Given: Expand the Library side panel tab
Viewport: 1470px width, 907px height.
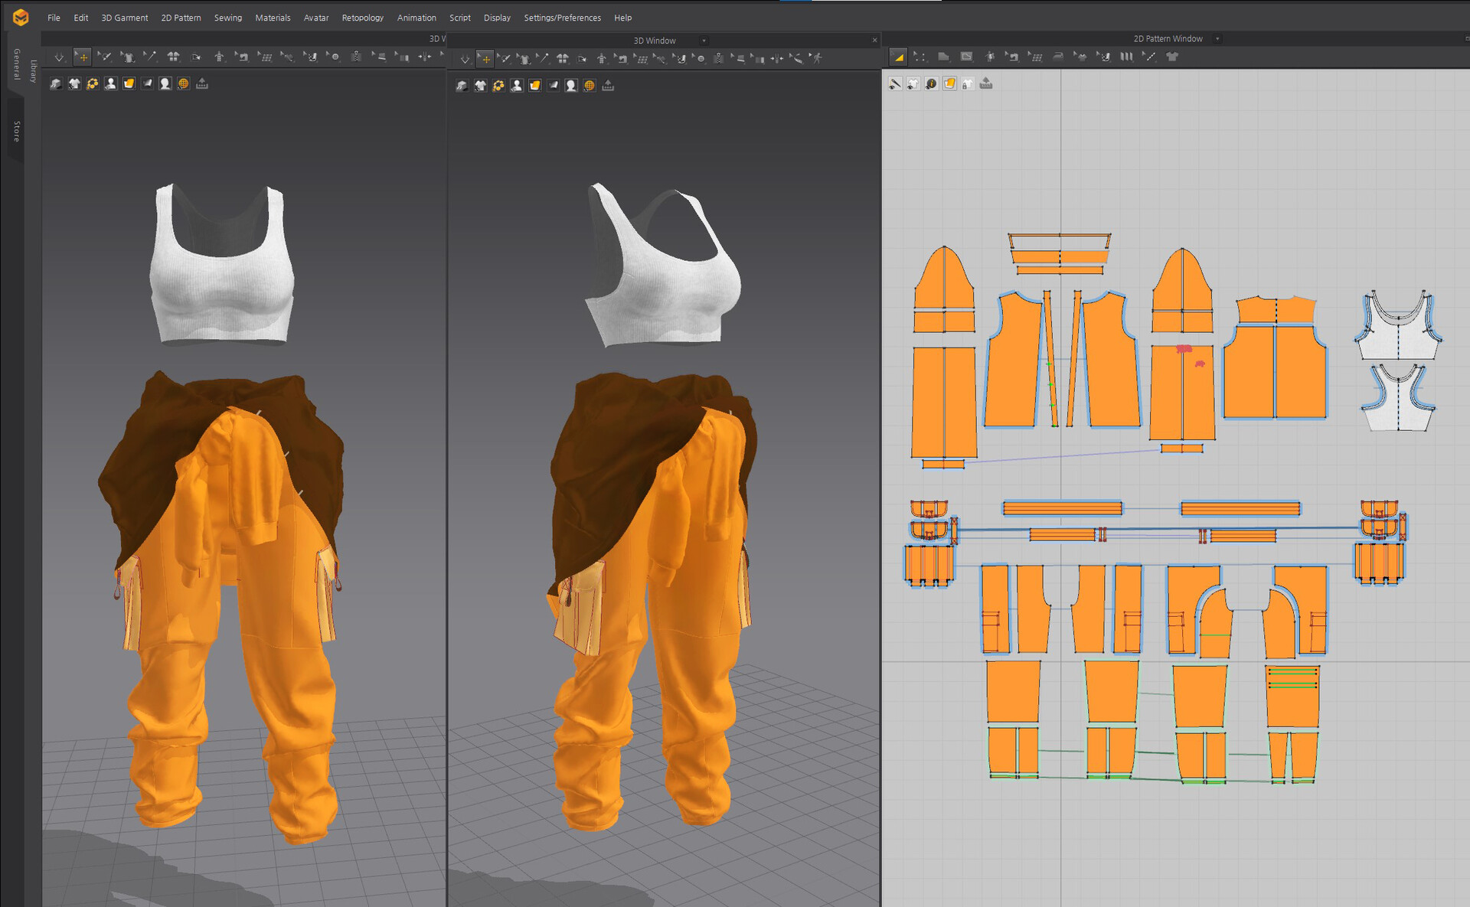Looking at the screenshot, I should (33, 70).
